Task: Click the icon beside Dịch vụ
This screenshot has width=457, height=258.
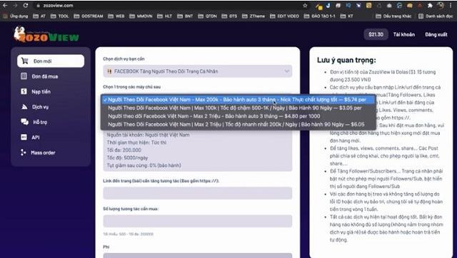Action: coord(24,107)
